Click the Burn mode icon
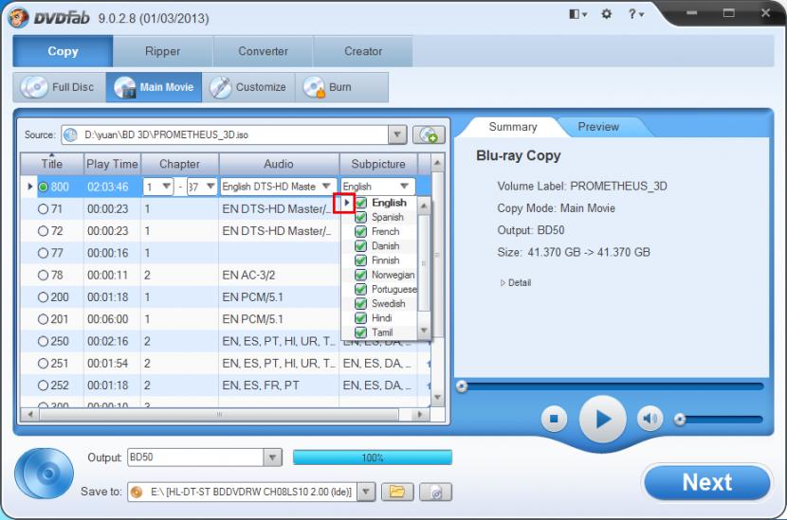The width and height of the screenshot is (787, 520). point(314,87)
